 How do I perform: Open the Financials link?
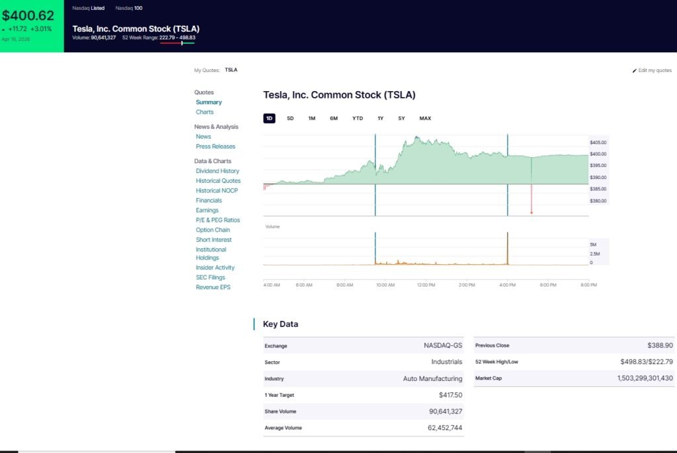[x=208, y=200]
